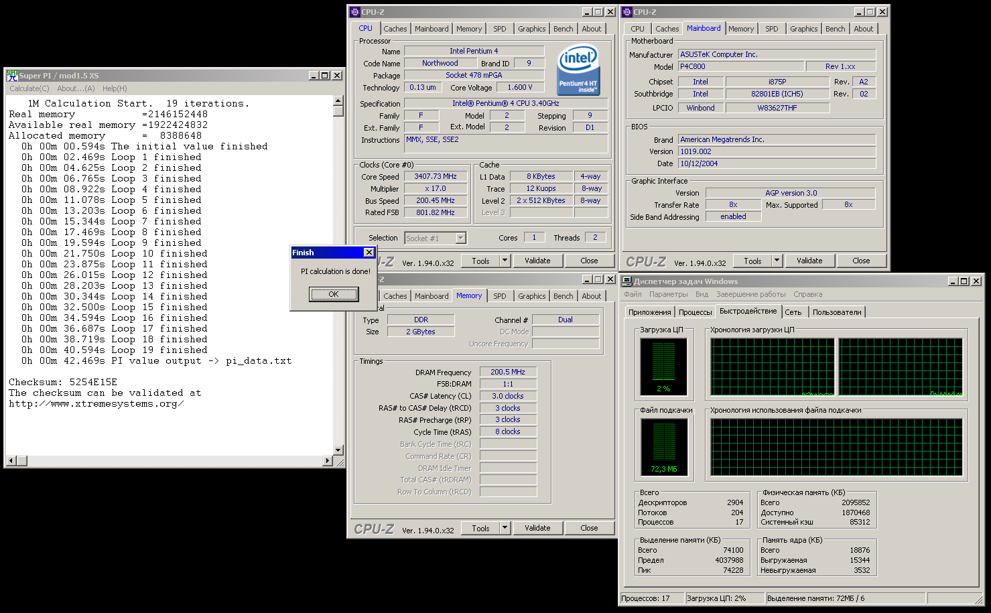Open the Параметры menu in Task Manager
Viewport: 991px width, 613px height.
(668, 294)
